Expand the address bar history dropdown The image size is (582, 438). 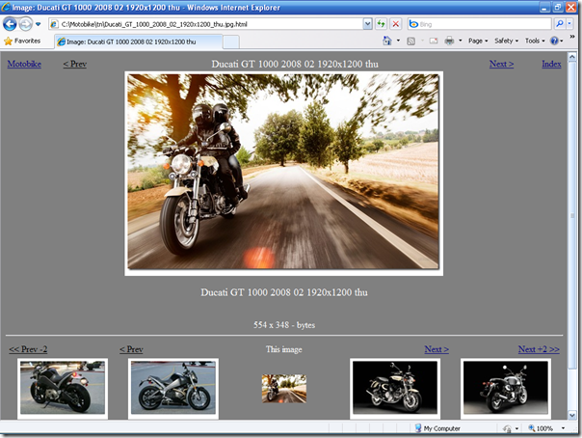(x=367, y=24)
